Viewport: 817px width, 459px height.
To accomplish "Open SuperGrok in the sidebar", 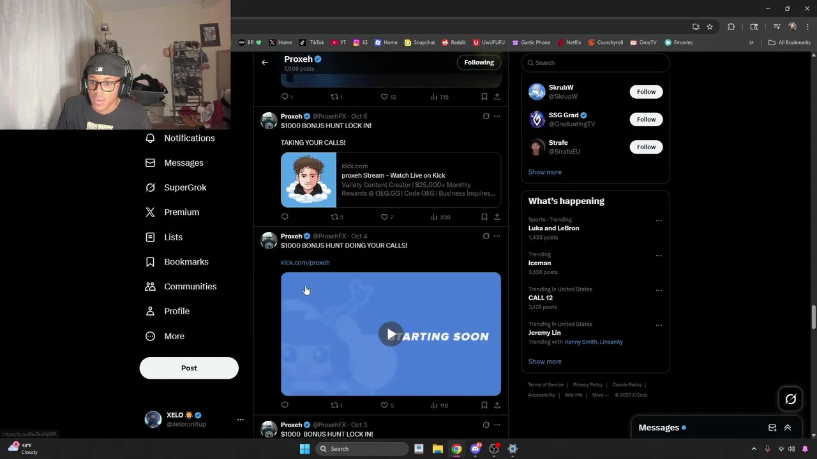I will (176, 187).
